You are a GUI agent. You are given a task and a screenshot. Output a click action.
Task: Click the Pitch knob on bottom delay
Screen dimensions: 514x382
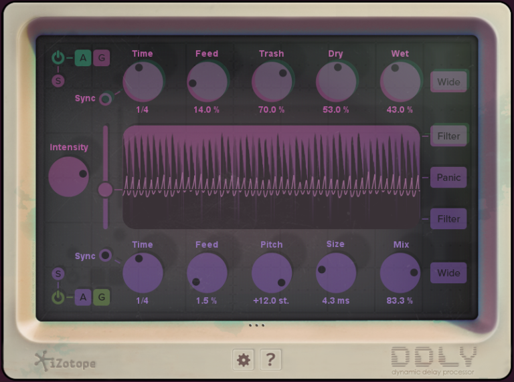(x=272, y=272)
